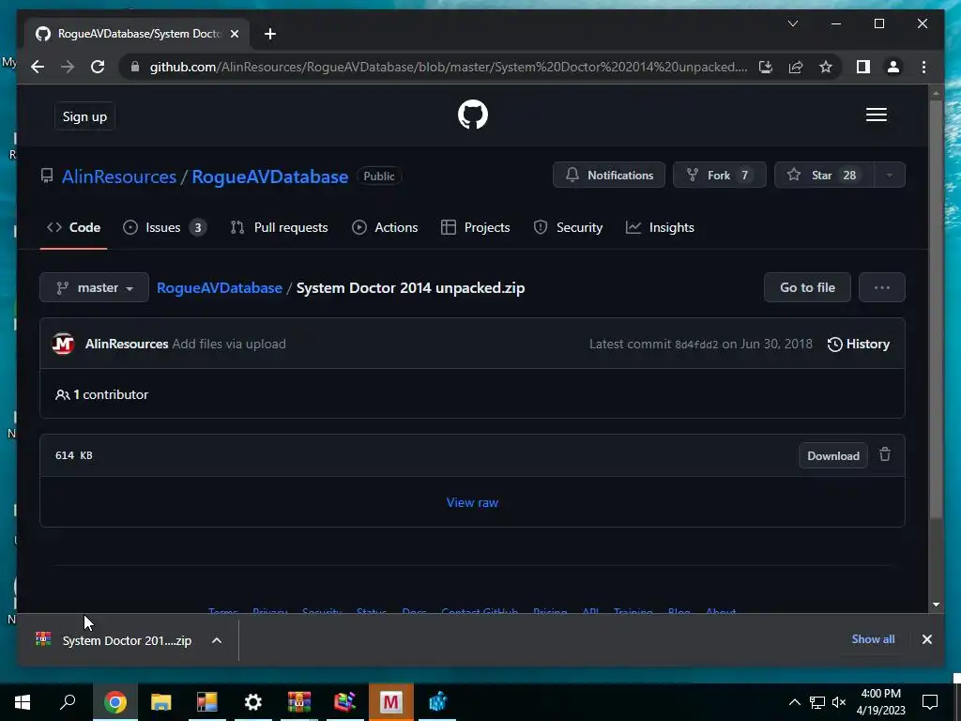Viewport: 961px width, 721px height.
Task: Click the install app icon in the address bar
Action: click(766, 67)
